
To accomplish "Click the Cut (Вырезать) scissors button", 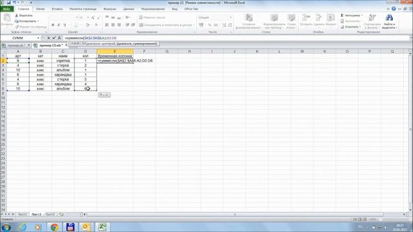I will (x=24, y=15).
